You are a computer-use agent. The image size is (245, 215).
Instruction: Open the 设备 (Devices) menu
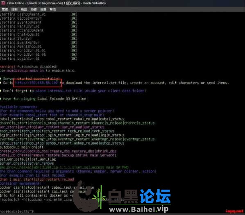pyautogui.click(x=43, y=9)
